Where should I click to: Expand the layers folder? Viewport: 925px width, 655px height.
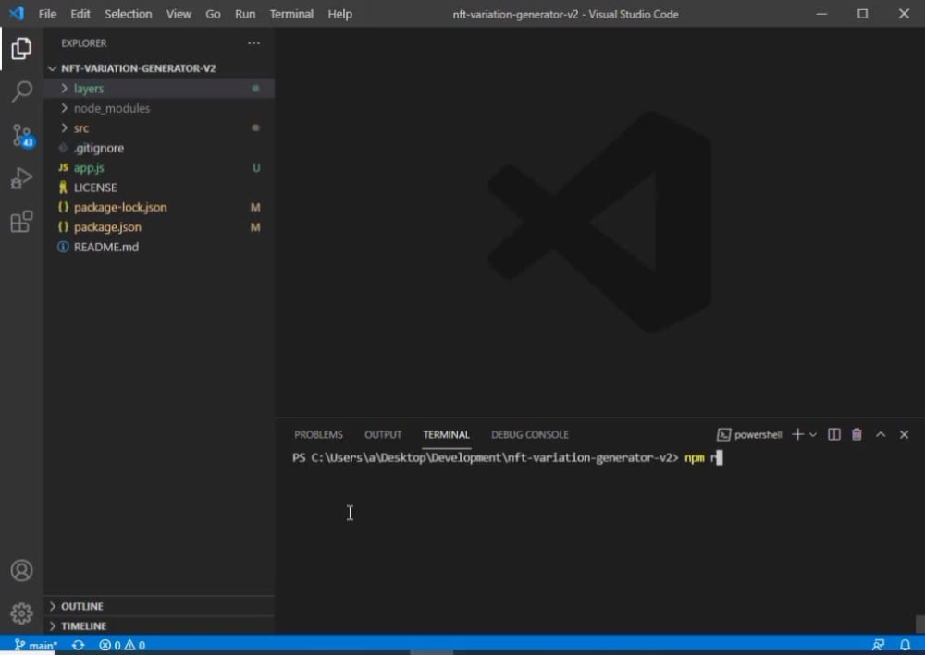tap(159, 89)
